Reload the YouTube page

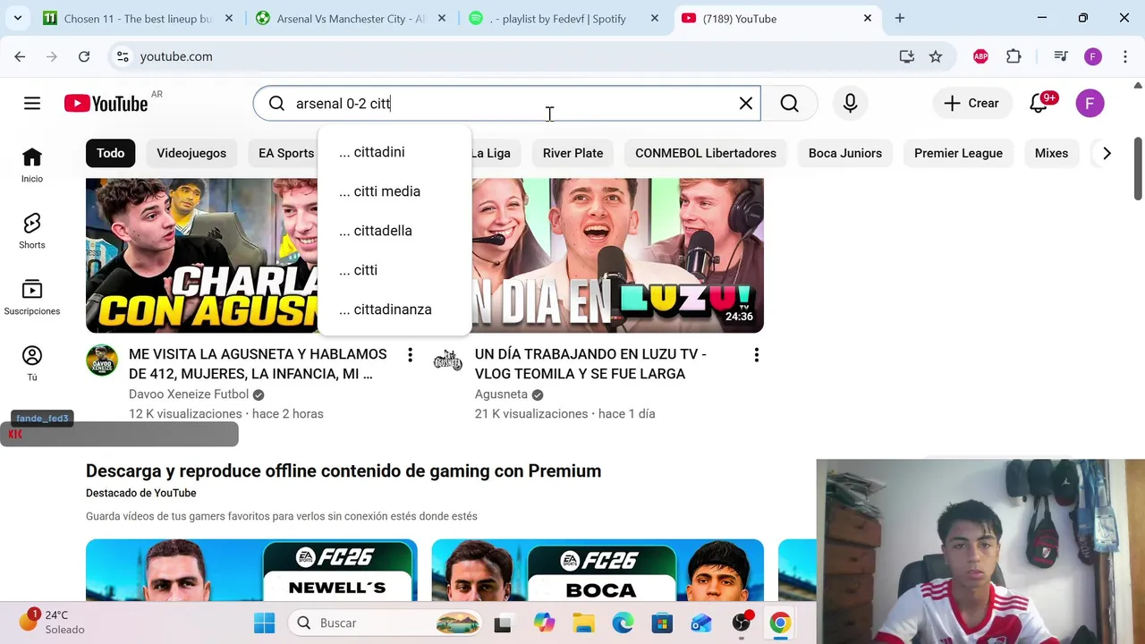[x=84, y=56]
